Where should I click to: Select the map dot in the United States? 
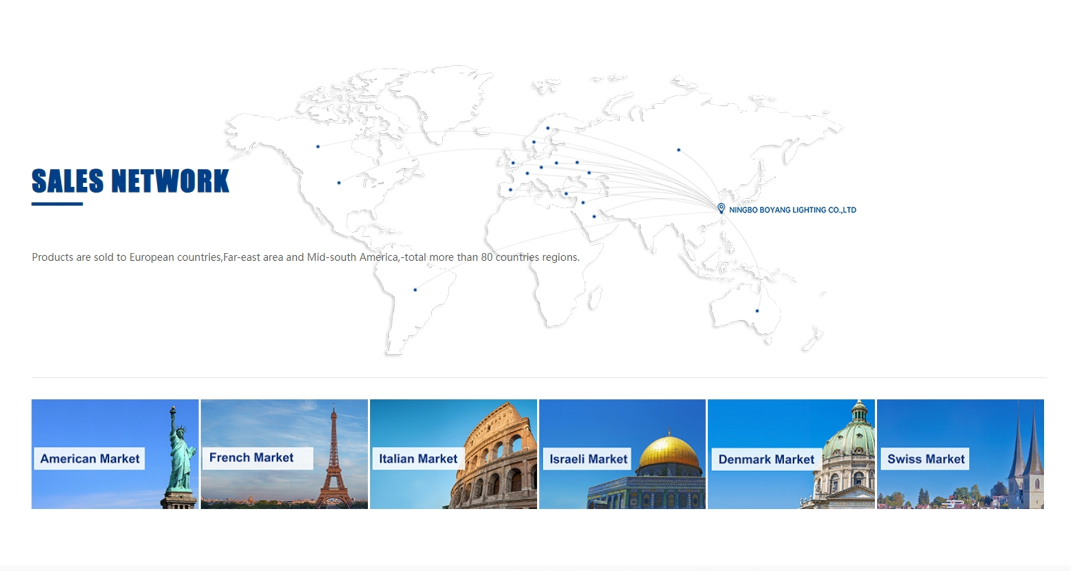click(339, 183)
